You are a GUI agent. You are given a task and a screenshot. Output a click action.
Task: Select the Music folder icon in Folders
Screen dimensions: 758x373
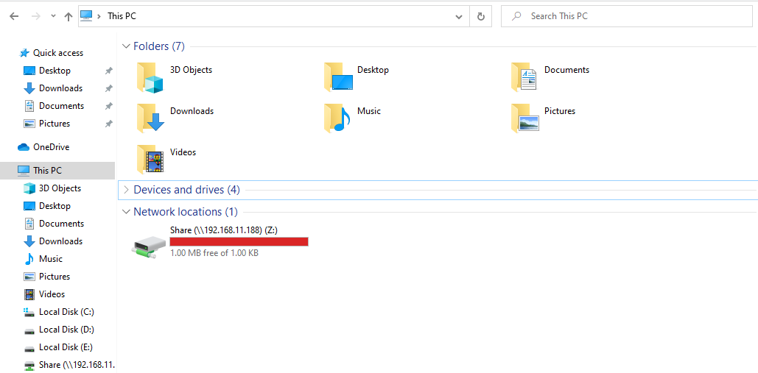point(337,118)
